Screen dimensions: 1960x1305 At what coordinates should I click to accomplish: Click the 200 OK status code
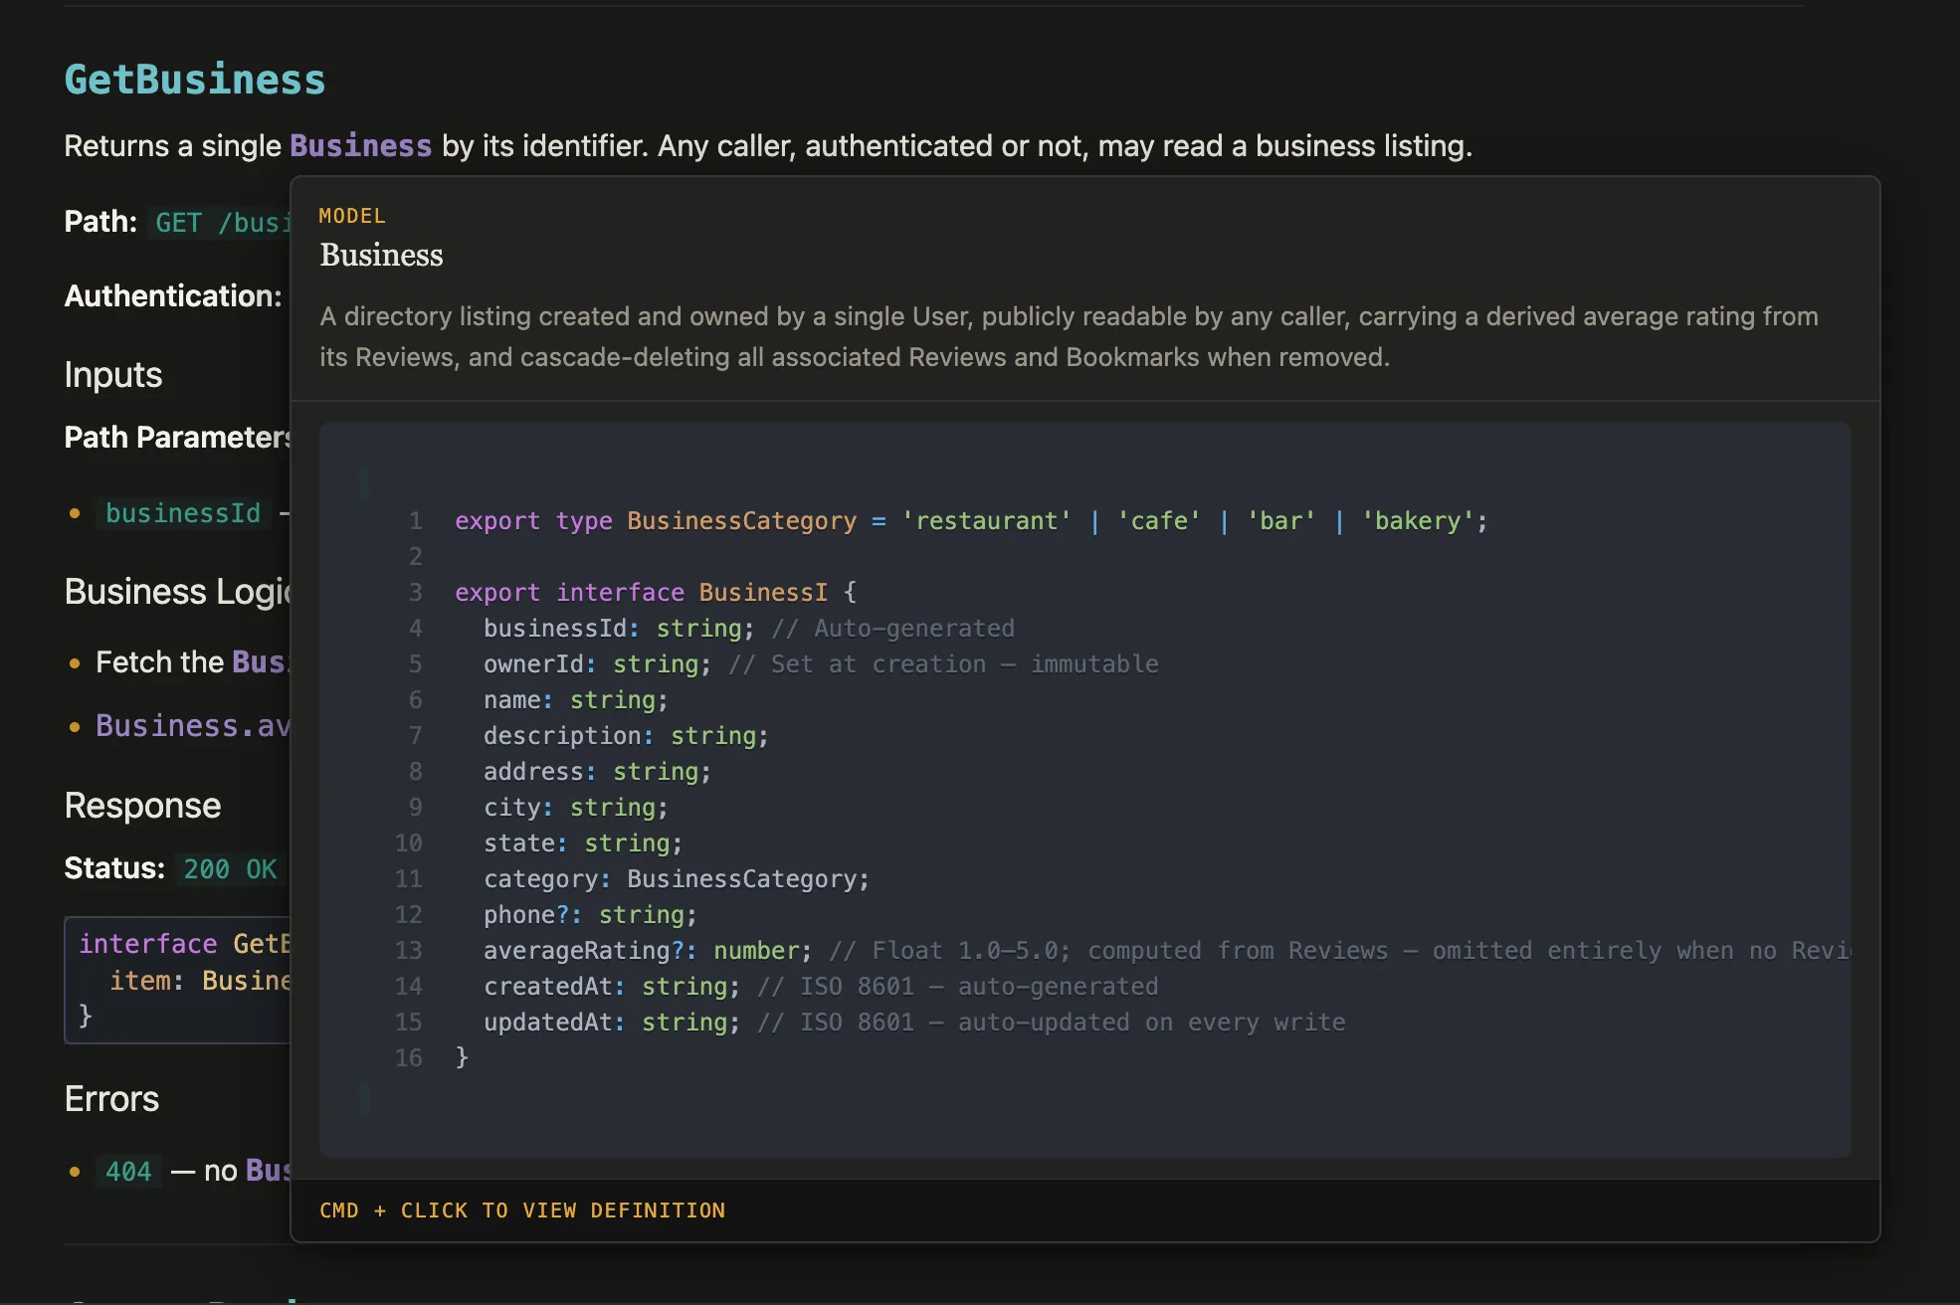[230, 869]
